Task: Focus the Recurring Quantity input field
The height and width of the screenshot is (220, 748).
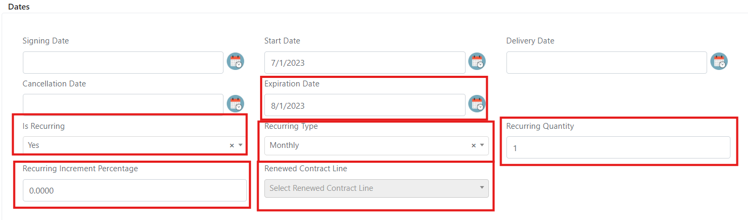Action: [x=618, y=147]
